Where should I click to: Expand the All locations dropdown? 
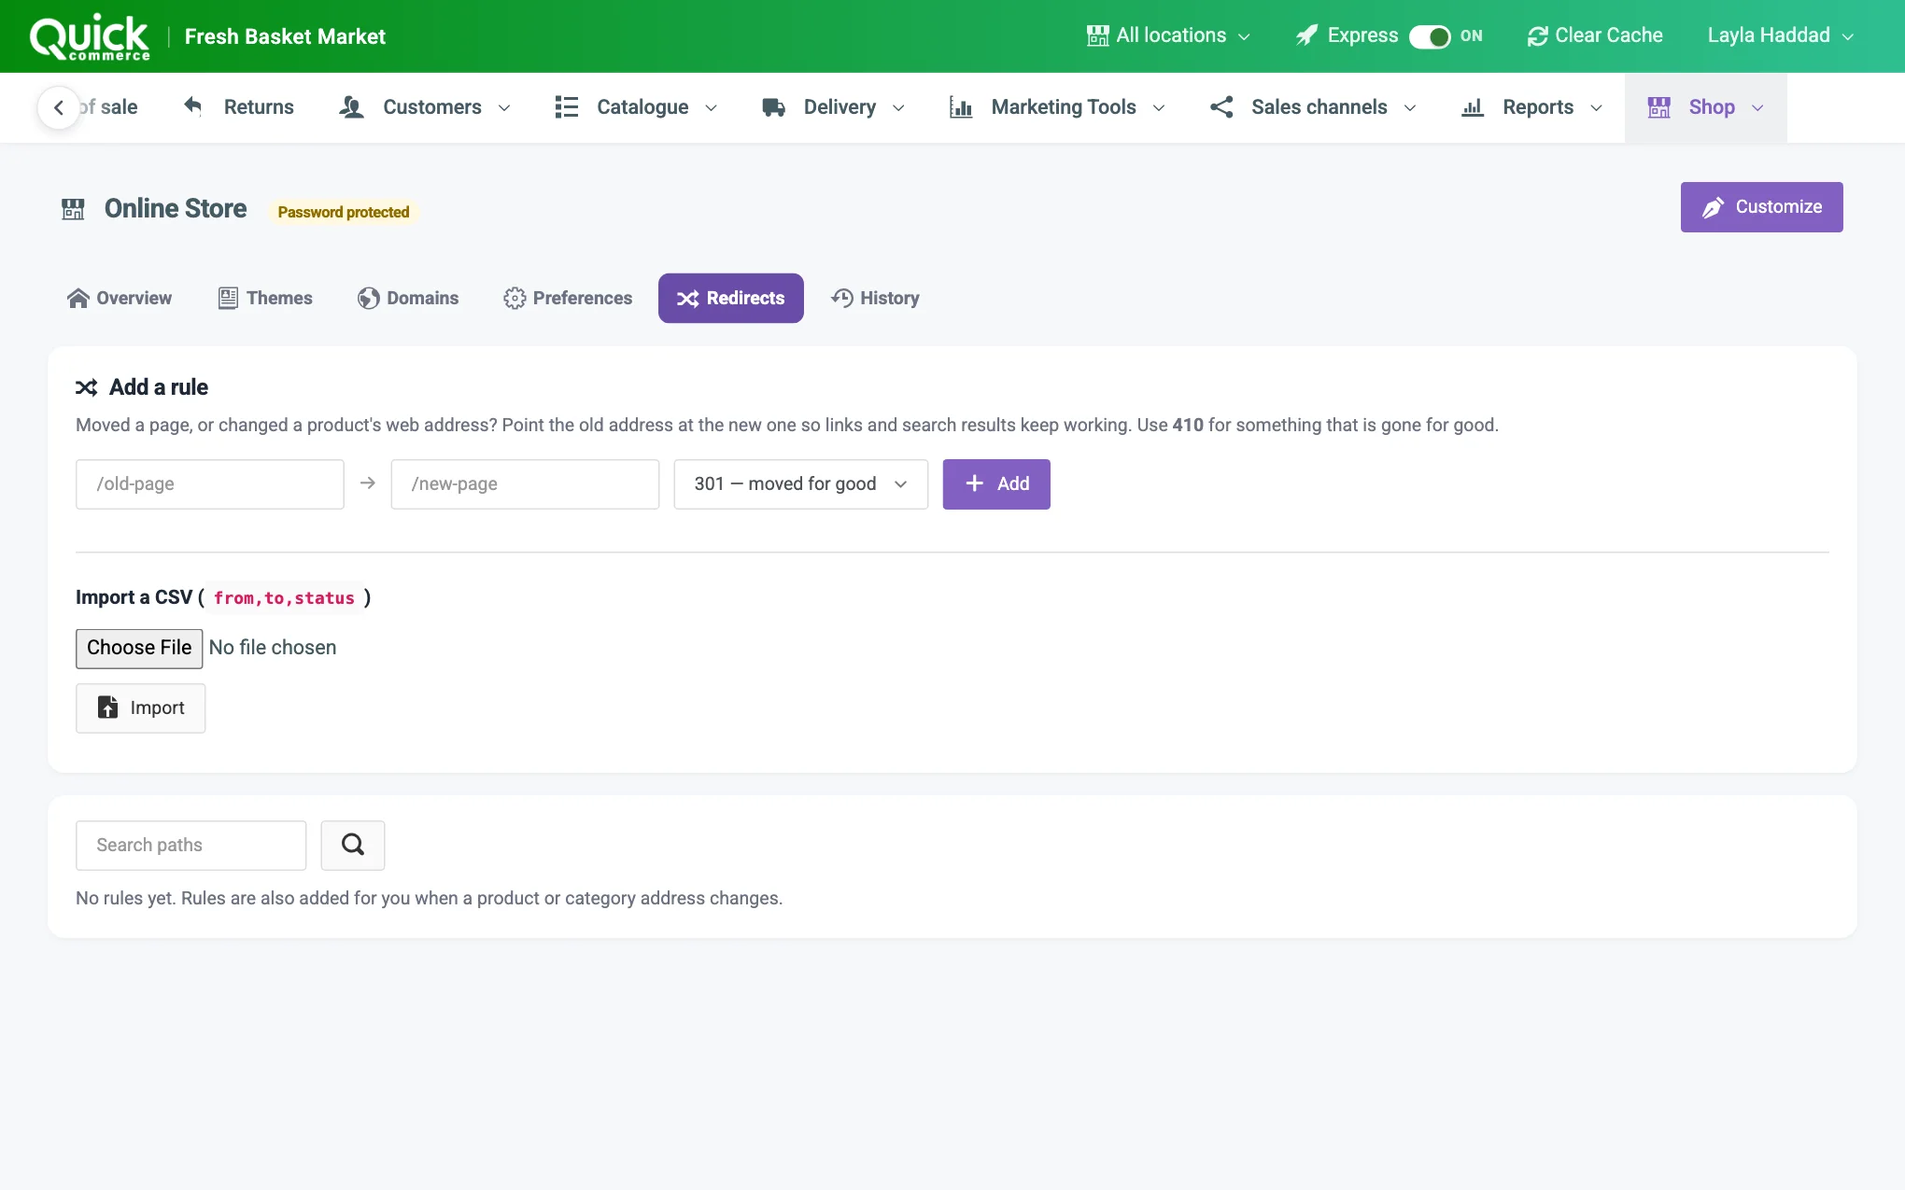[1169, 35]
